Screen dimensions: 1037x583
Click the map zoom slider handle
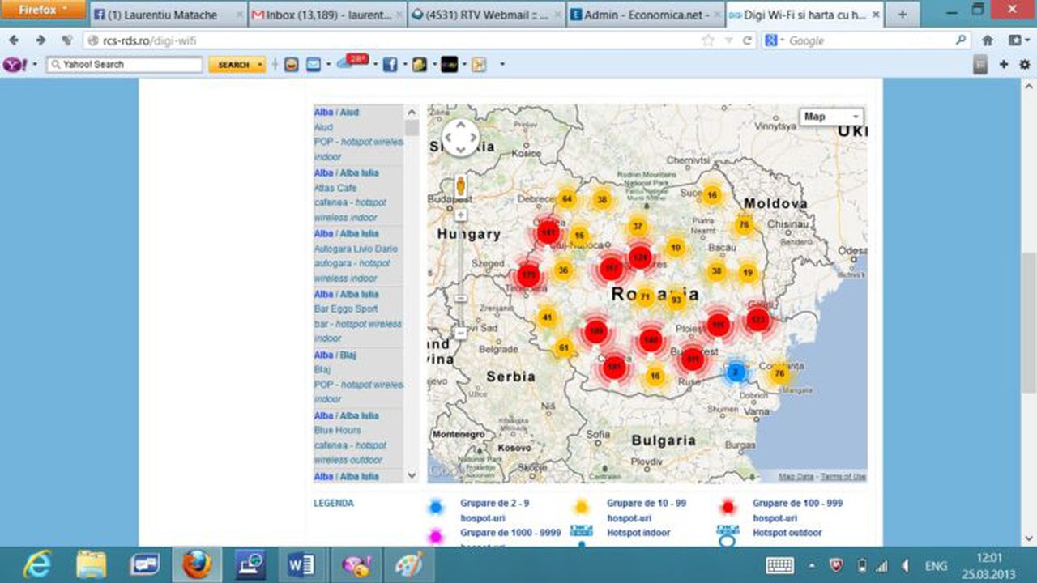[461, 298]
